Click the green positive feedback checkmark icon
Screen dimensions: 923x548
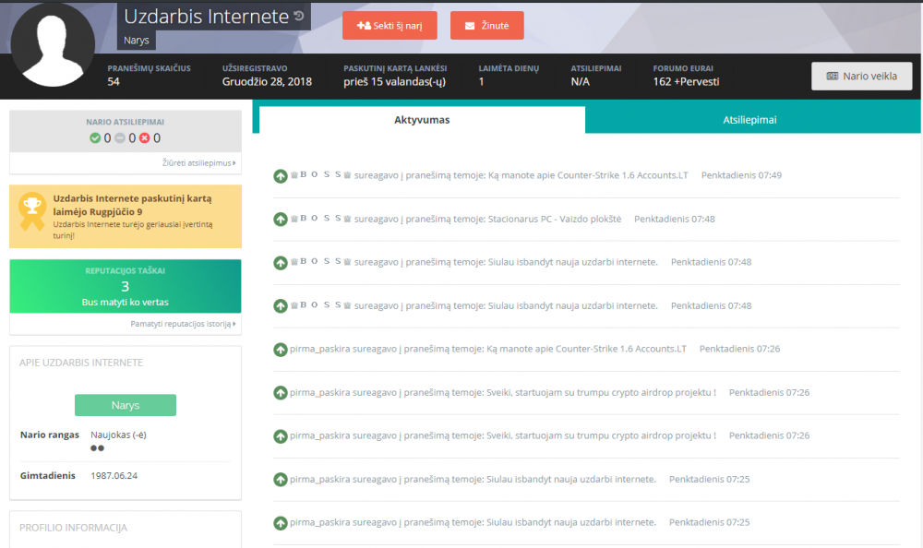point(94,138)
